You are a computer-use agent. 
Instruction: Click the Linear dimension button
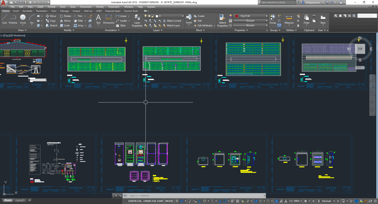click(123, 16)
